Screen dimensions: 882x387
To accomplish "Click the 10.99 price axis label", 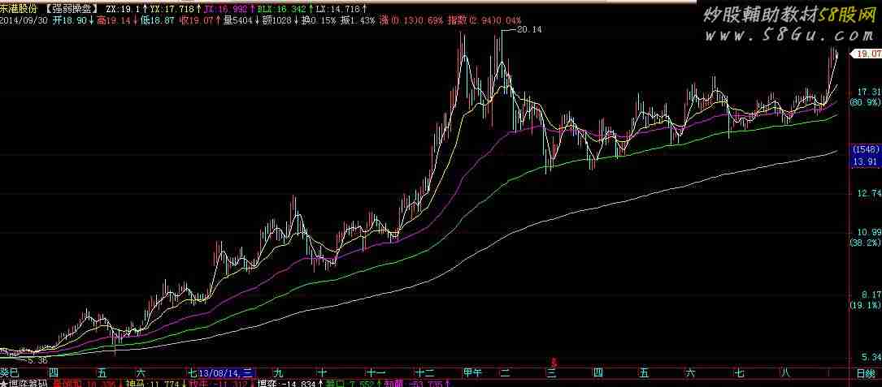I will pyautogui.click(x=868, y=232).
